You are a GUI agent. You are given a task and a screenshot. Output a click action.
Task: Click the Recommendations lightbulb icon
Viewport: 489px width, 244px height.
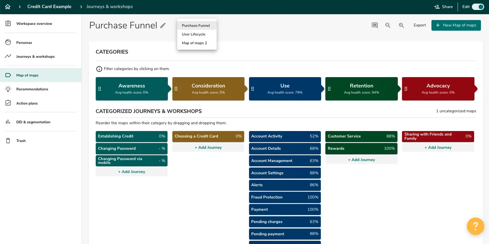pyautogui.click(x=8, y=89)
